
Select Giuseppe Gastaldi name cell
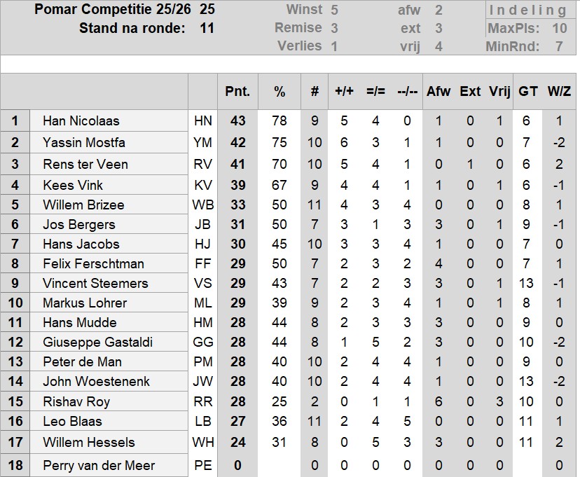(x=97, y=342)
